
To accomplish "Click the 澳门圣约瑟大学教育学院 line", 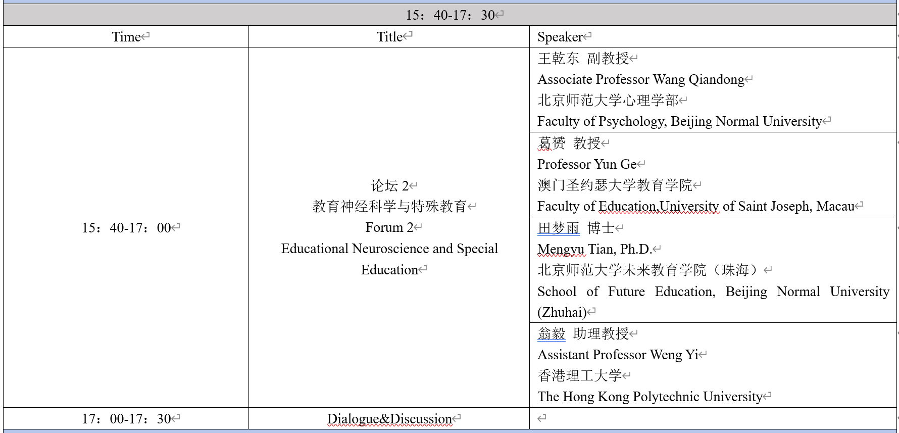I will tap(614, 185).
